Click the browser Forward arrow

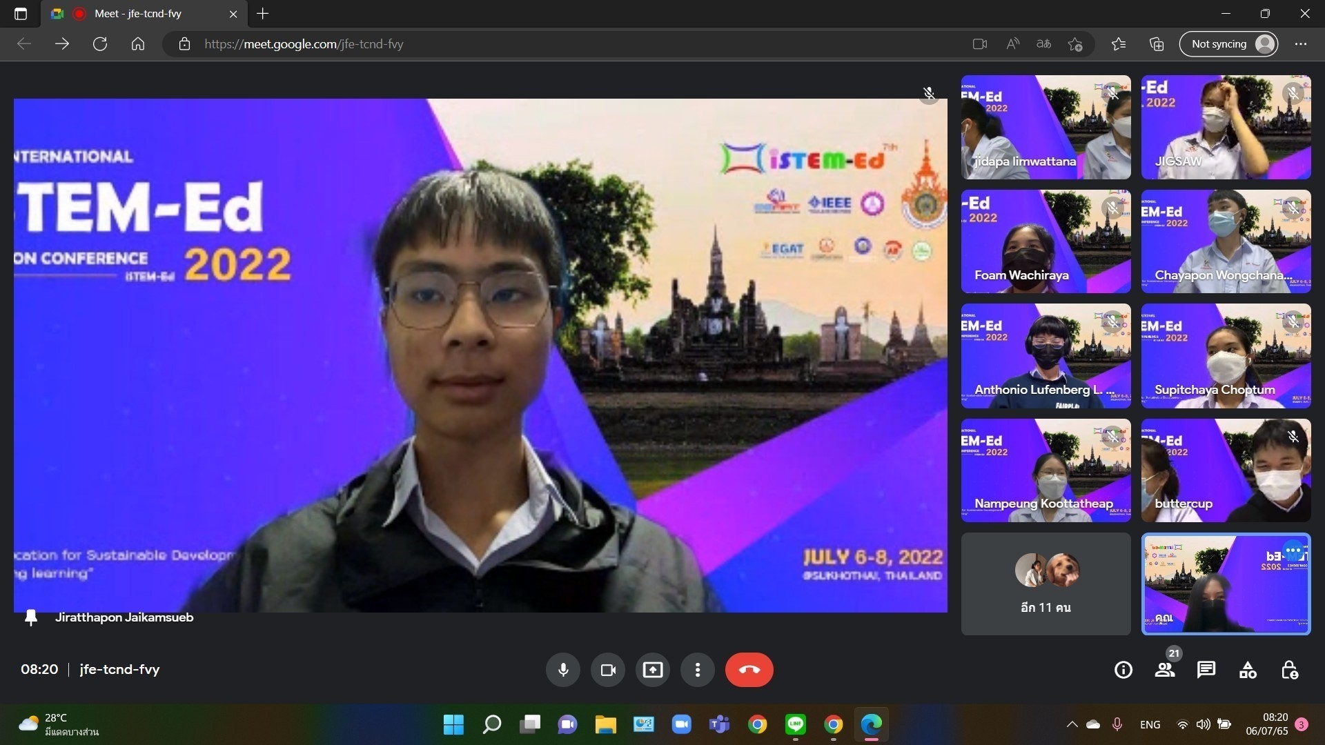coord(62,44)
